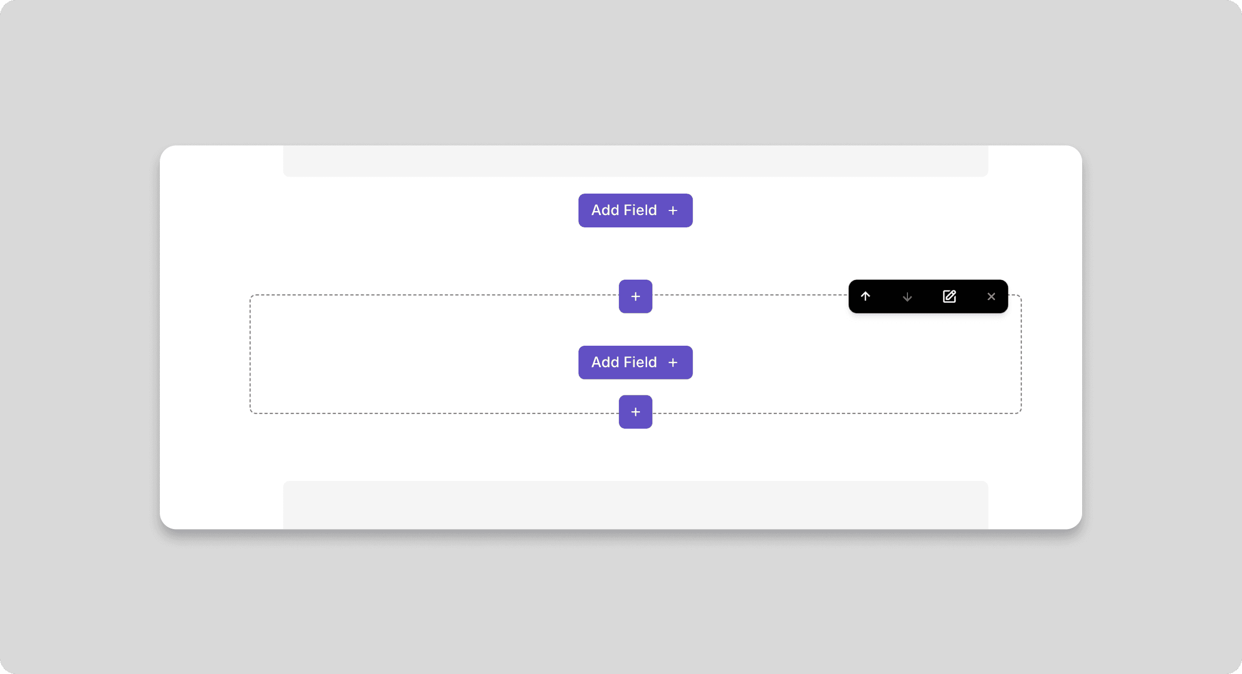Select the grey placeholder block at the card's bottom
This screenshot has height=674, width=1242.
coord(635,504)
